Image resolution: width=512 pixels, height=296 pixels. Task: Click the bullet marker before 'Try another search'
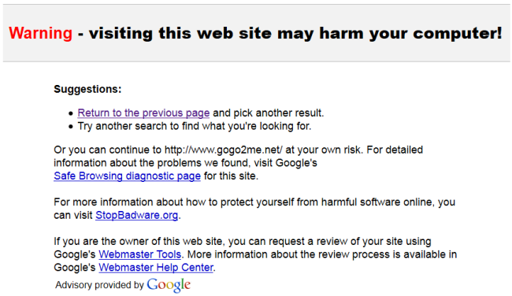(x=71, y=127)
